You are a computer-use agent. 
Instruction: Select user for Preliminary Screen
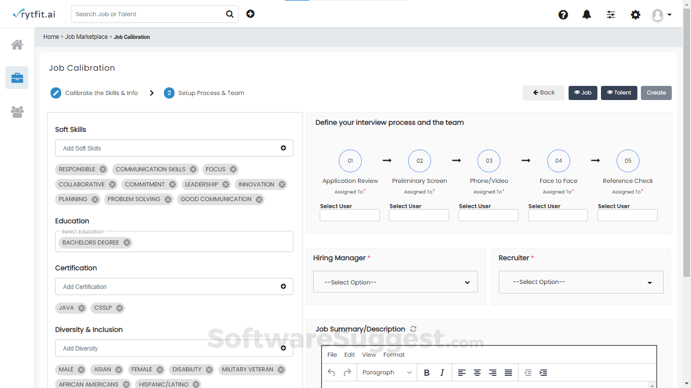click(x=419, y=215)
